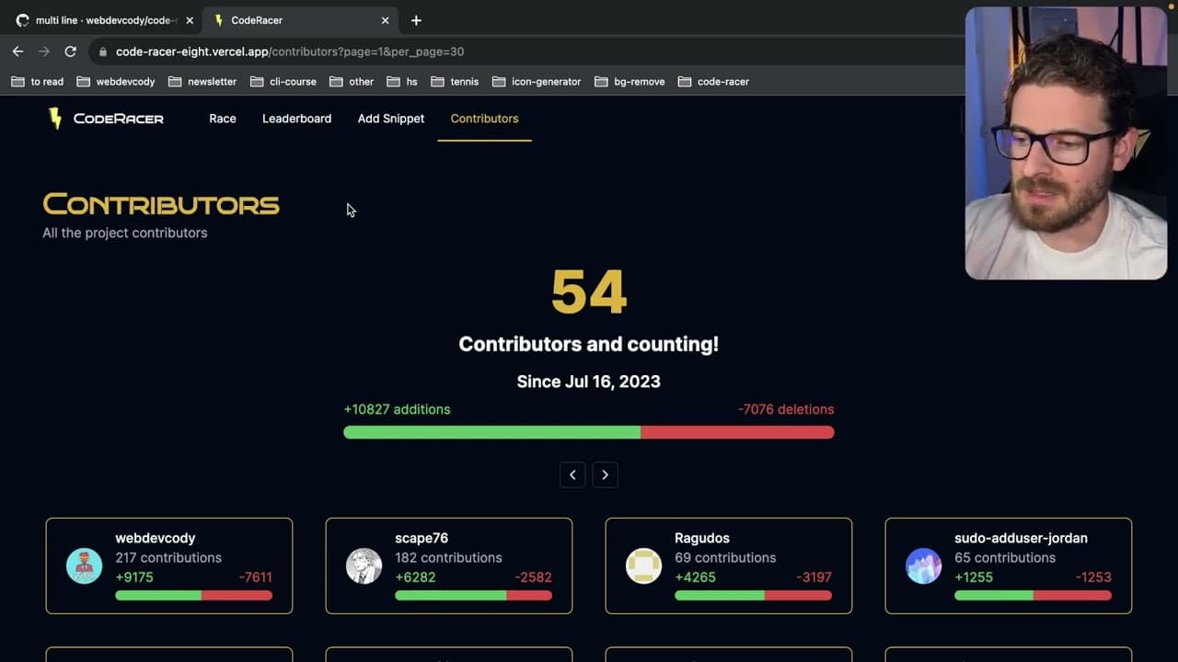Click Ragudos's additions/deletions bar
This screenshot has width=1178, height=662.
pyautogui.click(x=753, y=596)
